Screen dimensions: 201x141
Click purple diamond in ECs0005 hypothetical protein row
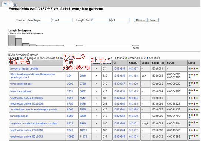[194, 98]
